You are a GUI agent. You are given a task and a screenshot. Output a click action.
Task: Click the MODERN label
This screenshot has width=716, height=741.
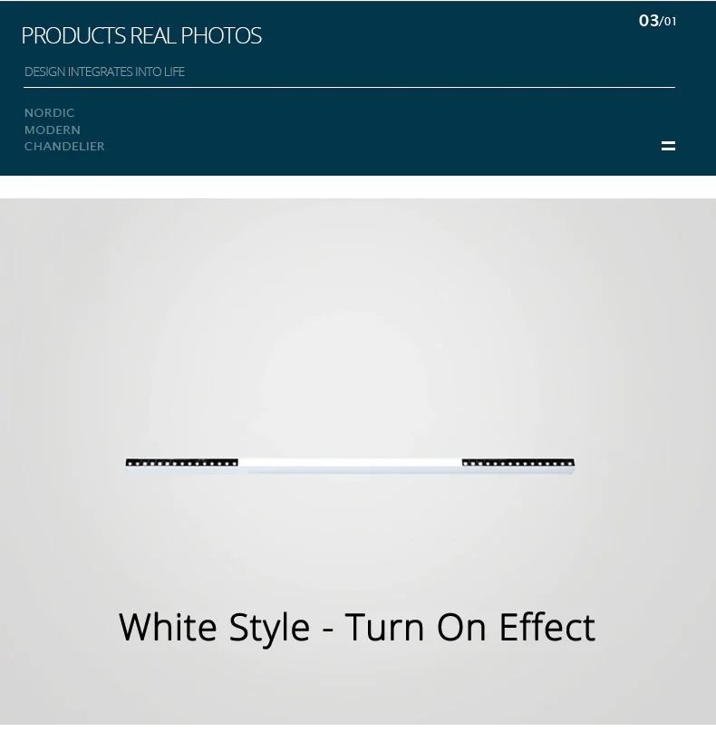pyautogui.click(x=53, y=130)
